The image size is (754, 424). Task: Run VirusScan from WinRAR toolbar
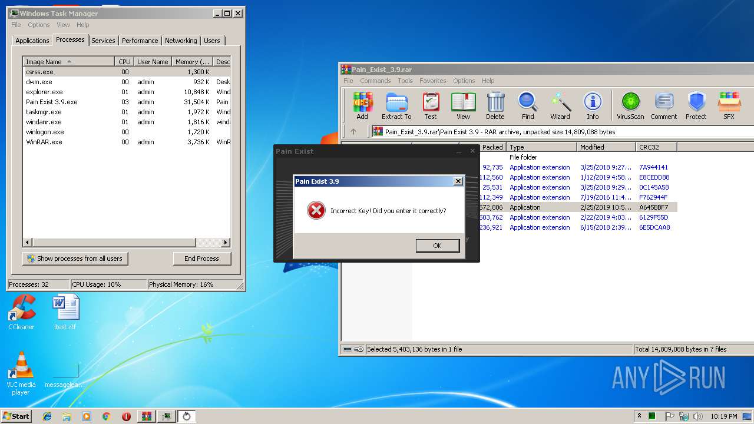click(630, 106)
